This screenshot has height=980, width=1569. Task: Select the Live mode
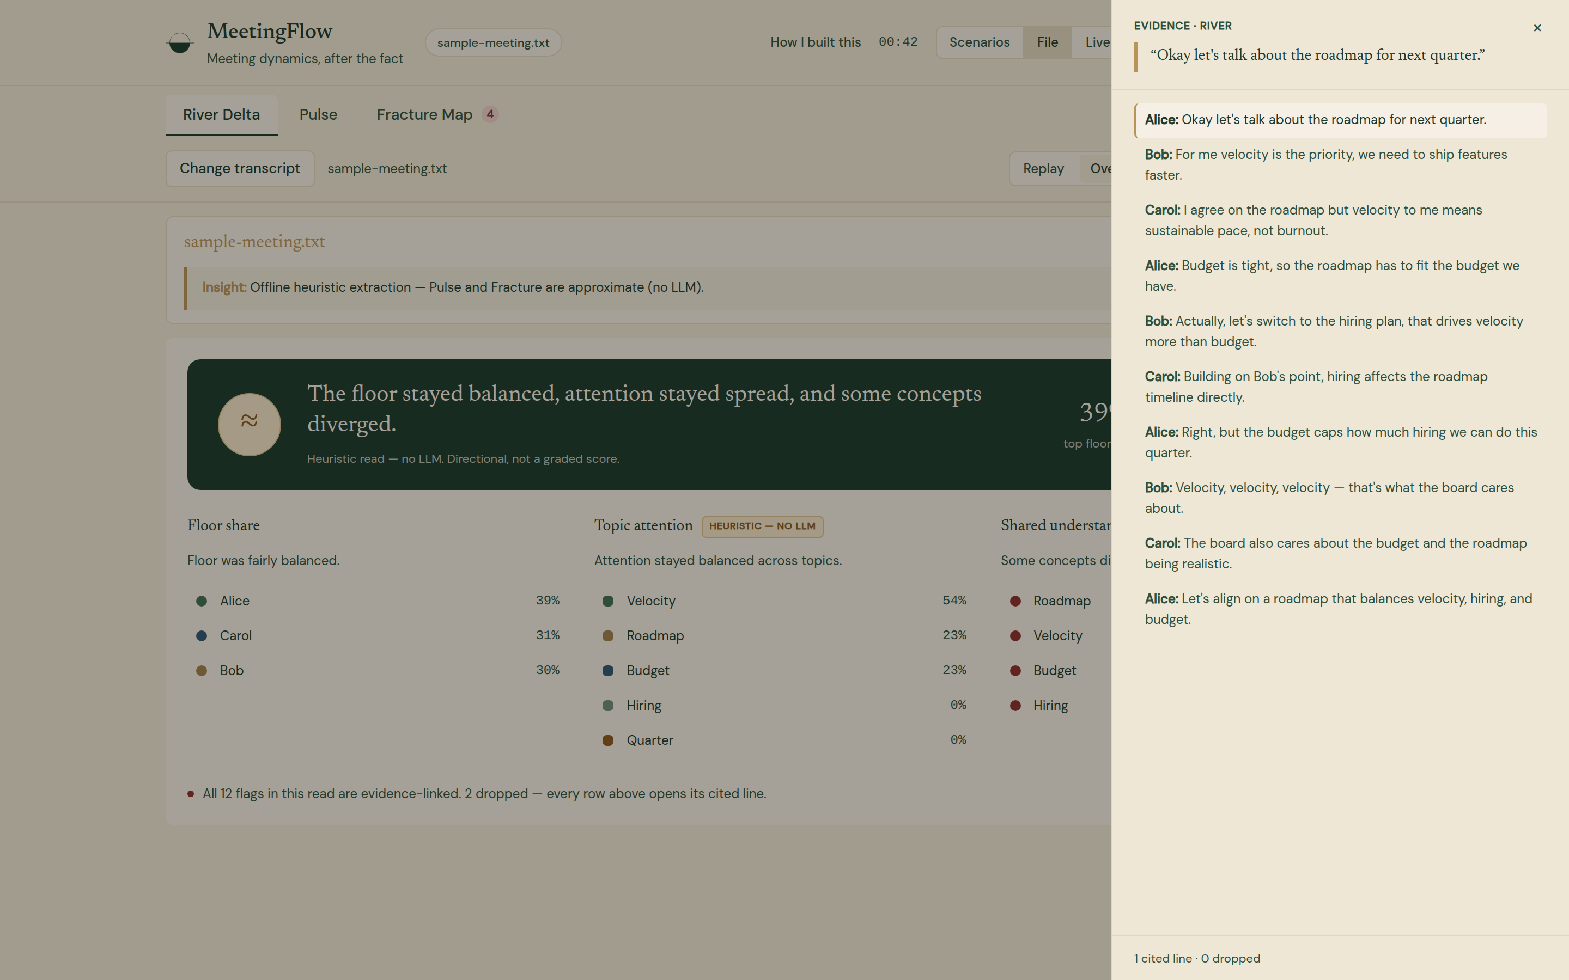pyautogui.click(x=1093, y=42)
